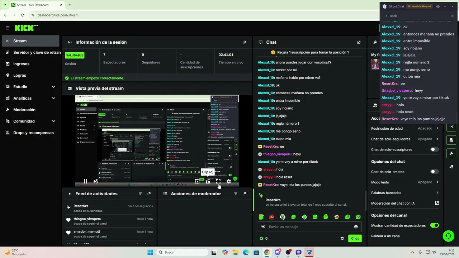Show hidden system tray icons
This screenshot has height=258, width=459.
(x=412, y=252)
